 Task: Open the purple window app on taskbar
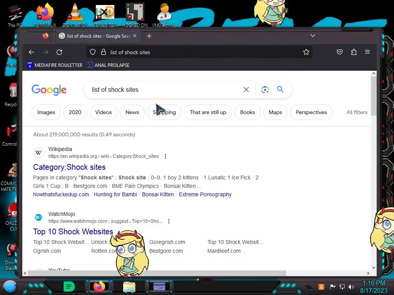[159, 287]
